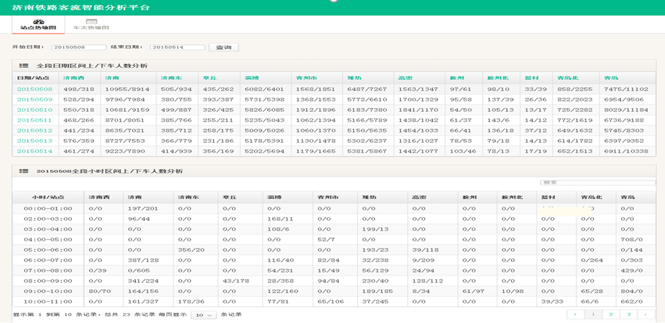Open date link 20150508

tap(34, 89)
